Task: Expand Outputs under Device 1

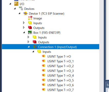Action: click(x=24, y=28)
